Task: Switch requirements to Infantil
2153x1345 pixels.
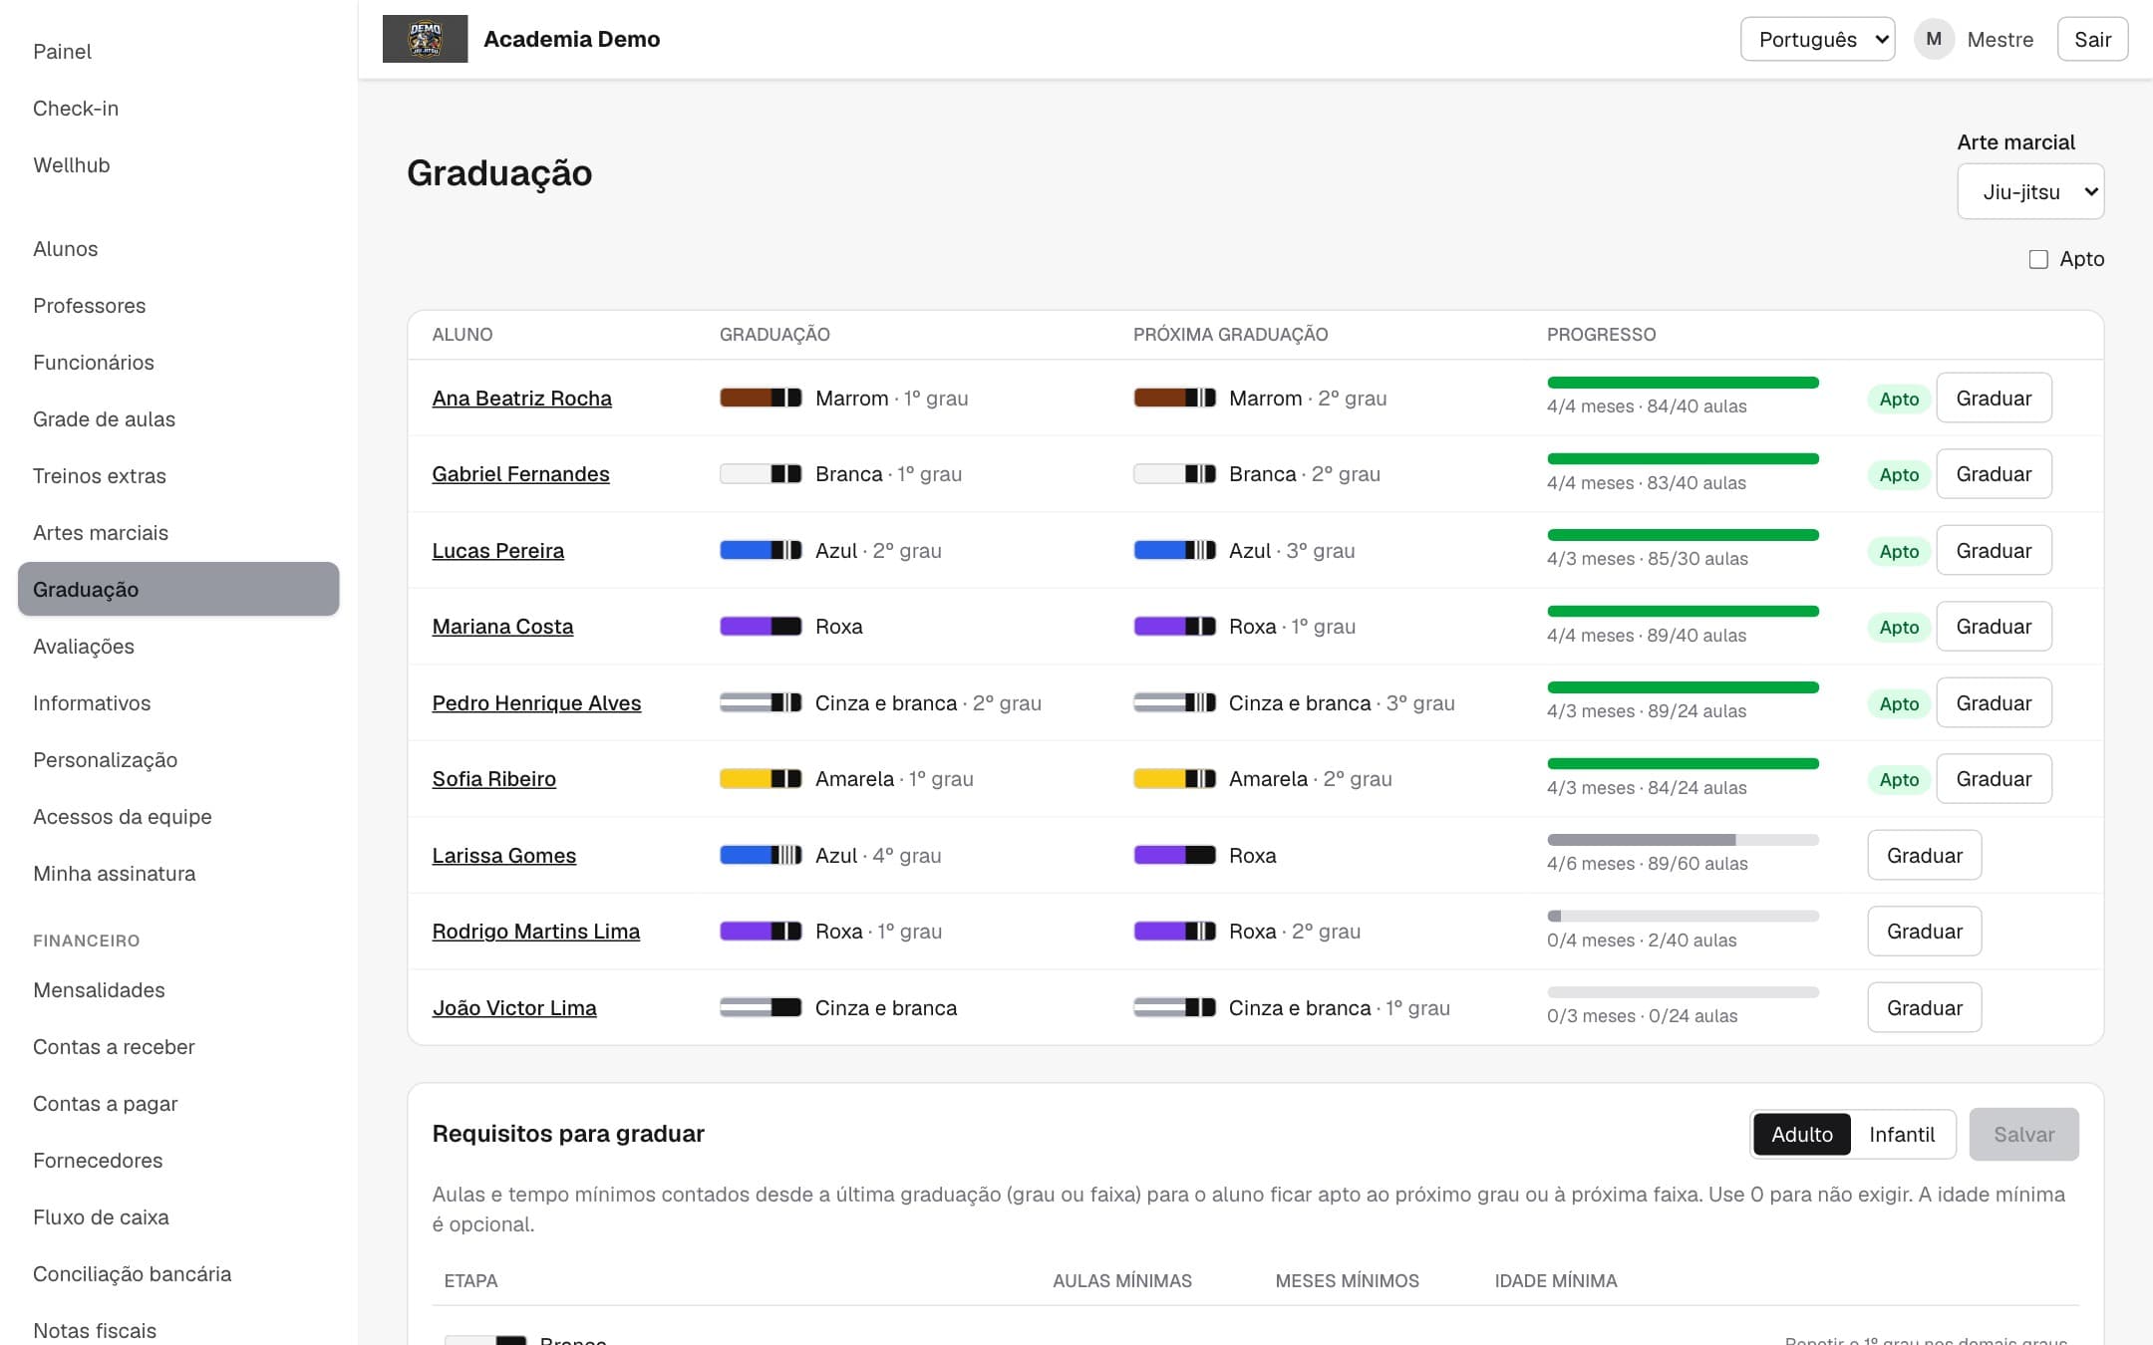Action: (x=1901, y=1134)
